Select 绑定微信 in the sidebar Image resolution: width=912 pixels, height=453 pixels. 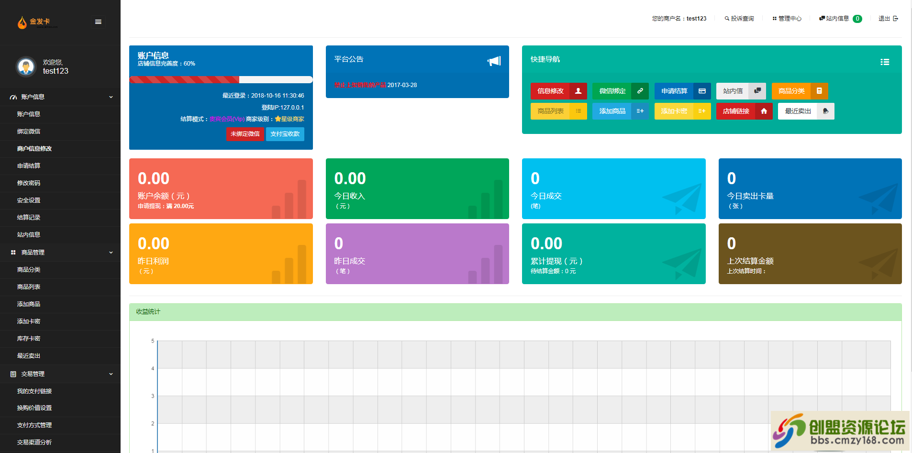(60, 132)
